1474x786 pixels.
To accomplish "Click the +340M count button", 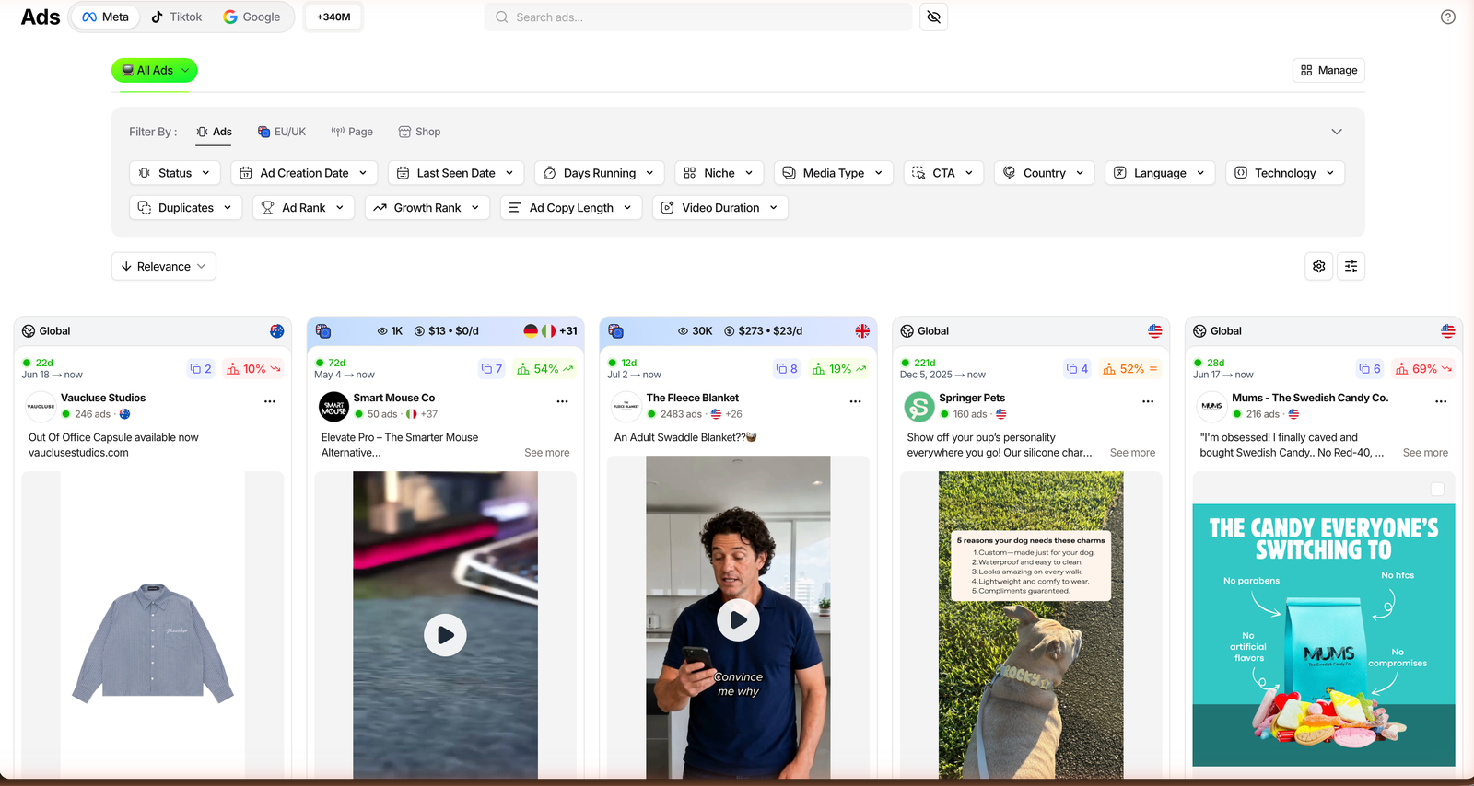I will 333,17.
